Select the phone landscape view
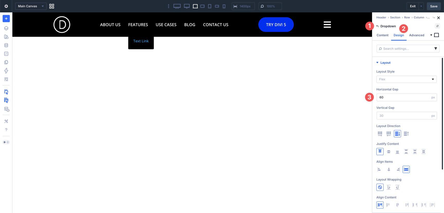 217,6
